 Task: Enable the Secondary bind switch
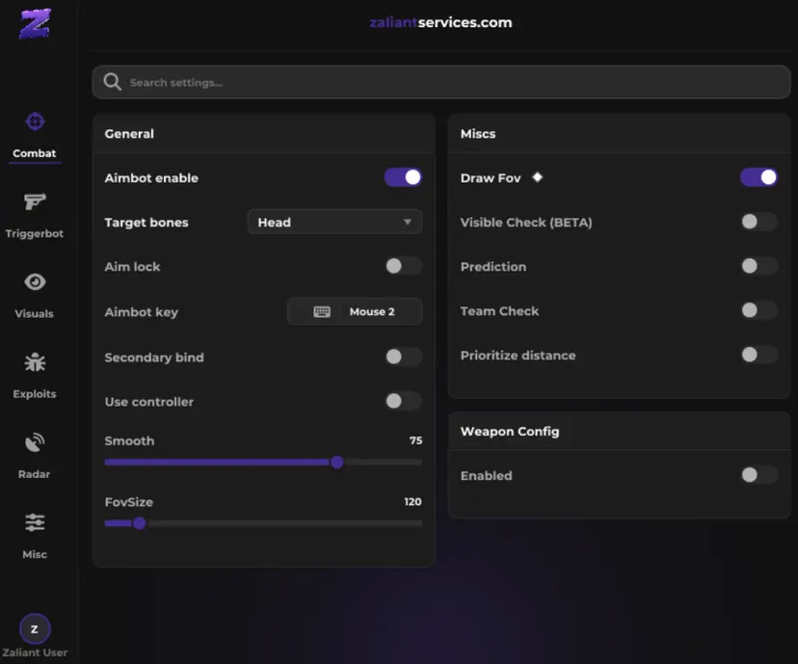coord(403,357)
